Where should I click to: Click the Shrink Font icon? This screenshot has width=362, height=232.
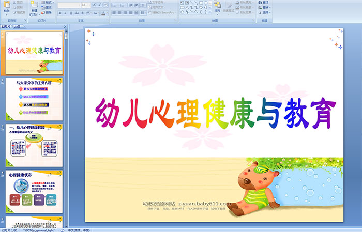pyautogui.click(x=100, y=5)
